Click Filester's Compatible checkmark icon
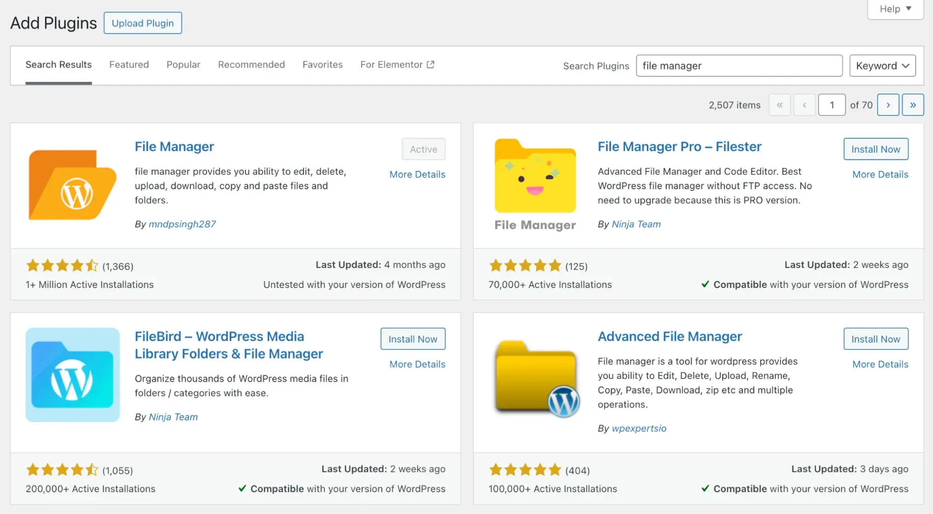 705,284
